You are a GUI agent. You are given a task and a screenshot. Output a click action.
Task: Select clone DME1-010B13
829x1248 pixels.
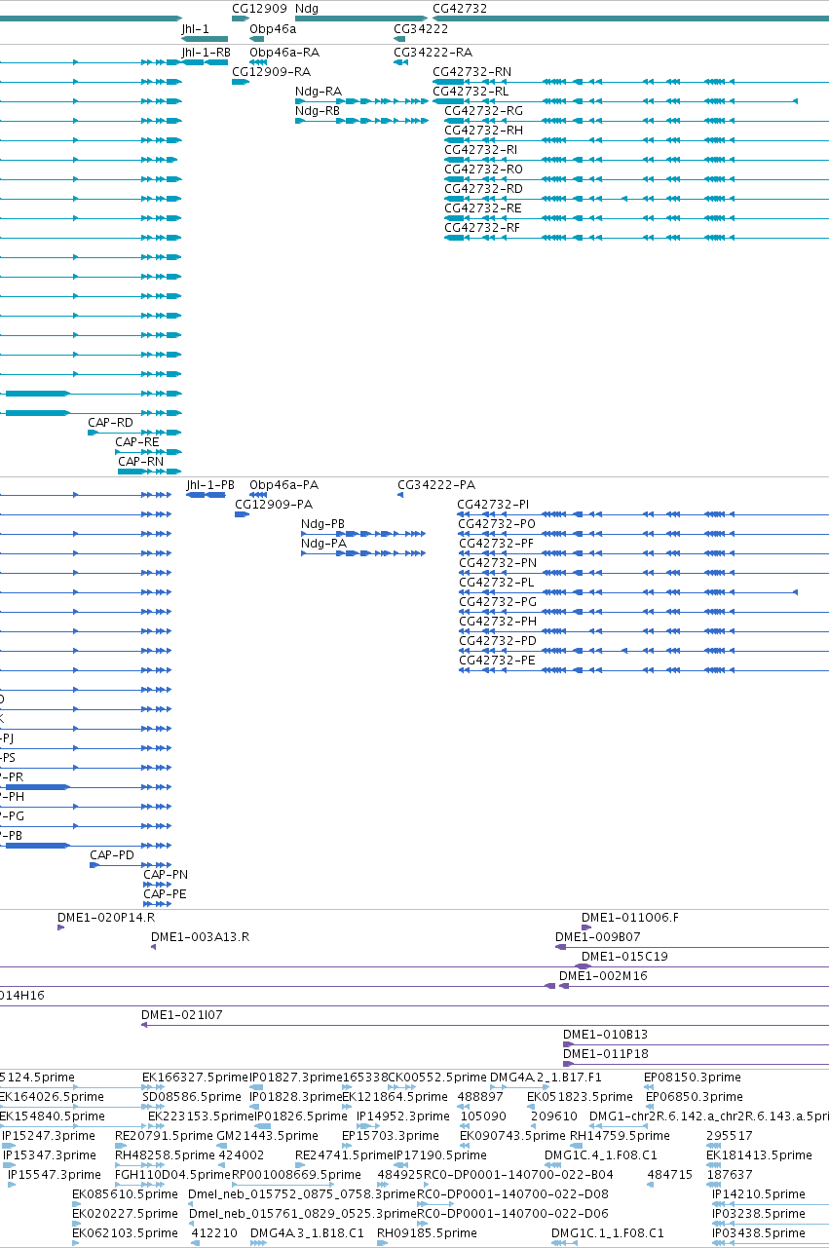click(x=605, y=1035)
